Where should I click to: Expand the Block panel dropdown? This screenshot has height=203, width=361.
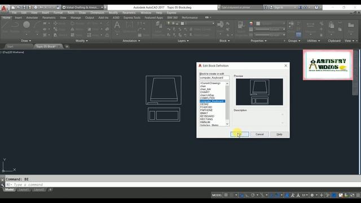224,41
